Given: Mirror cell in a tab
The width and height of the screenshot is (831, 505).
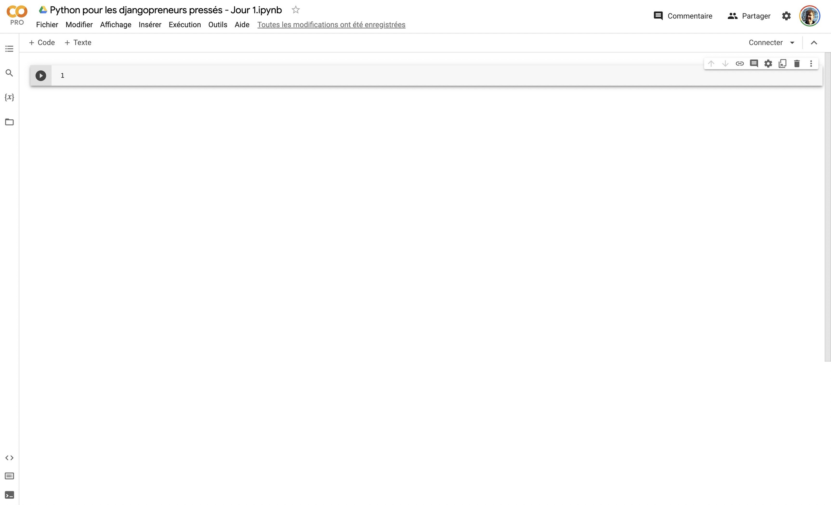Looking at the screenshot, I should coord(782,64).
